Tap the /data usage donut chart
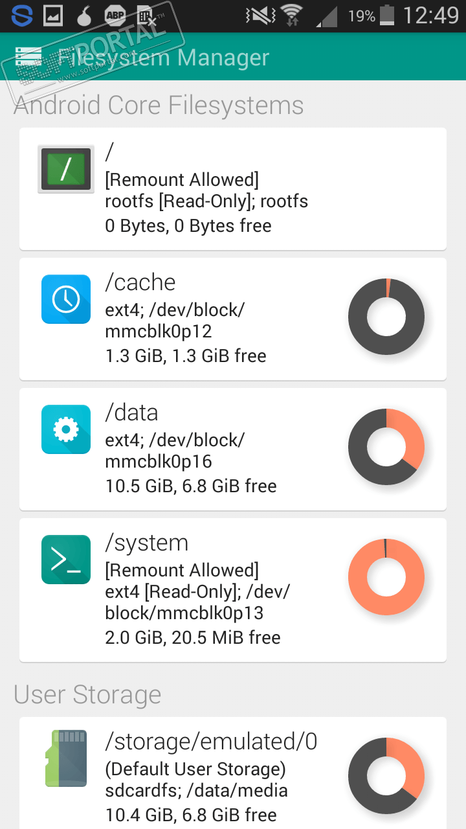 (x=386, y=447)
